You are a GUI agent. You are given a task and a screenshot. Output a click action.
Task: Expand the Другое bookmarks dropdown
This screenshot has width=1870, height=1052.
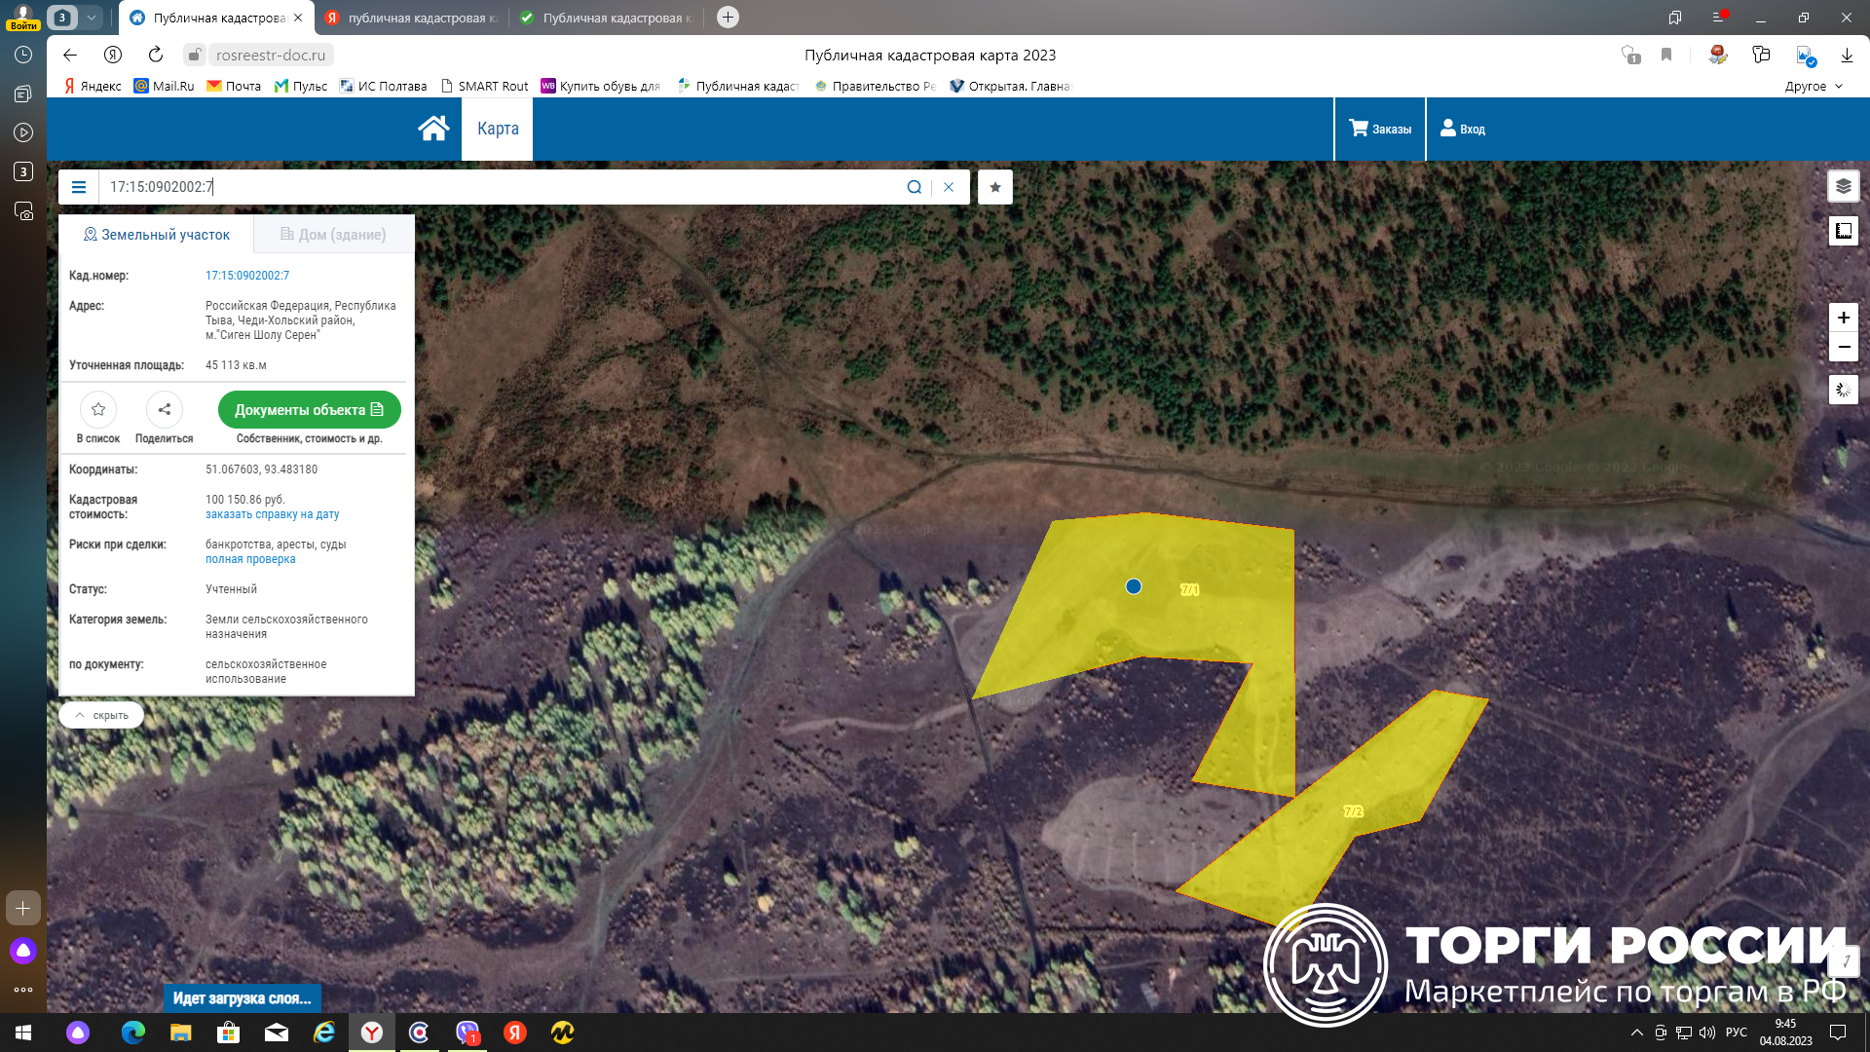[1814, 86]
